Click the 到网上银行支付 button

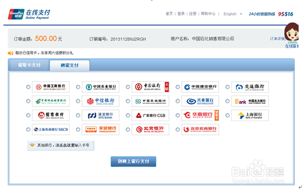[x=133, y=161]
